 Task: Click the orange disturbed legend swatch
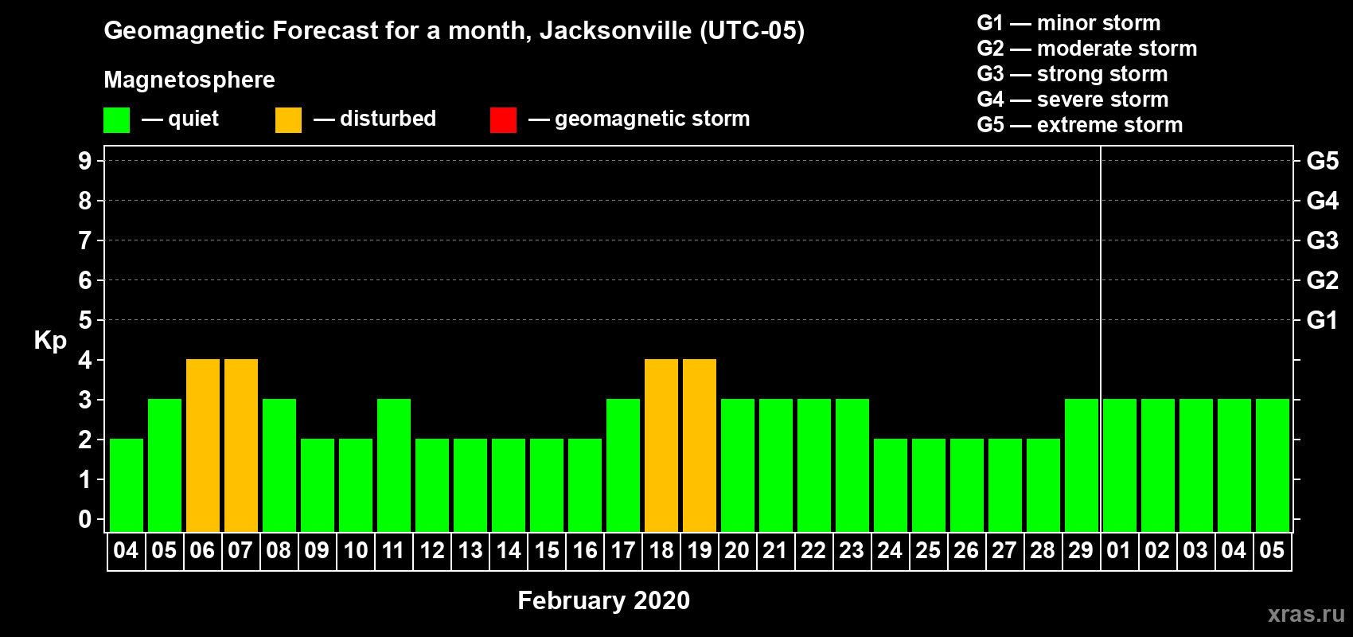[288, 120]
